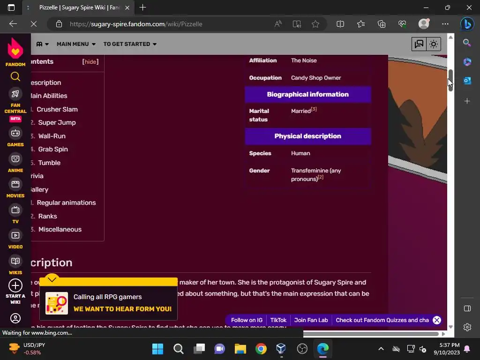
Task: Open Check out Fandom Quizzes link
Action: click(382, 320)
